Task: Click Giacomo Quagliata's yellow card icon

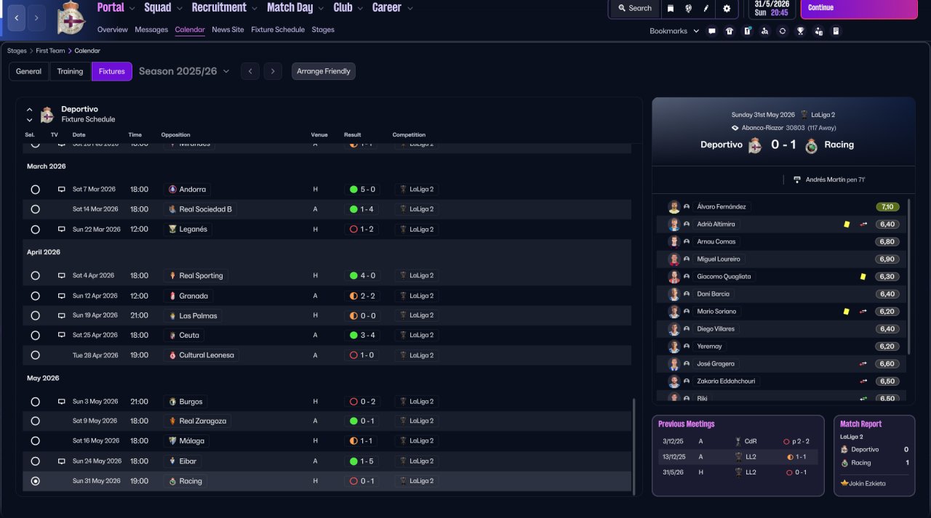Action: click(x=863, y=277)
